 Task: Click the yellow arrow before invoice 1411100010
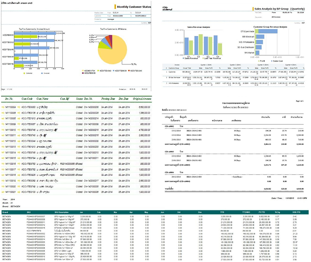coord(3,130)
